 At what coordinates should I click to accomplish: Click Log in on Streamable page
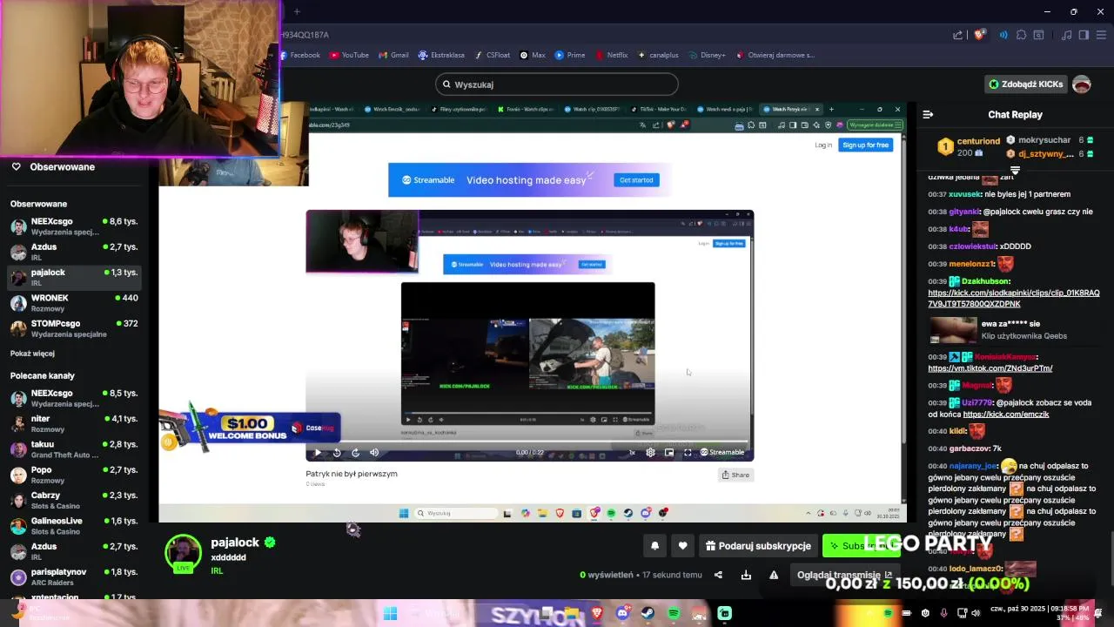click(x=823, y=145)
